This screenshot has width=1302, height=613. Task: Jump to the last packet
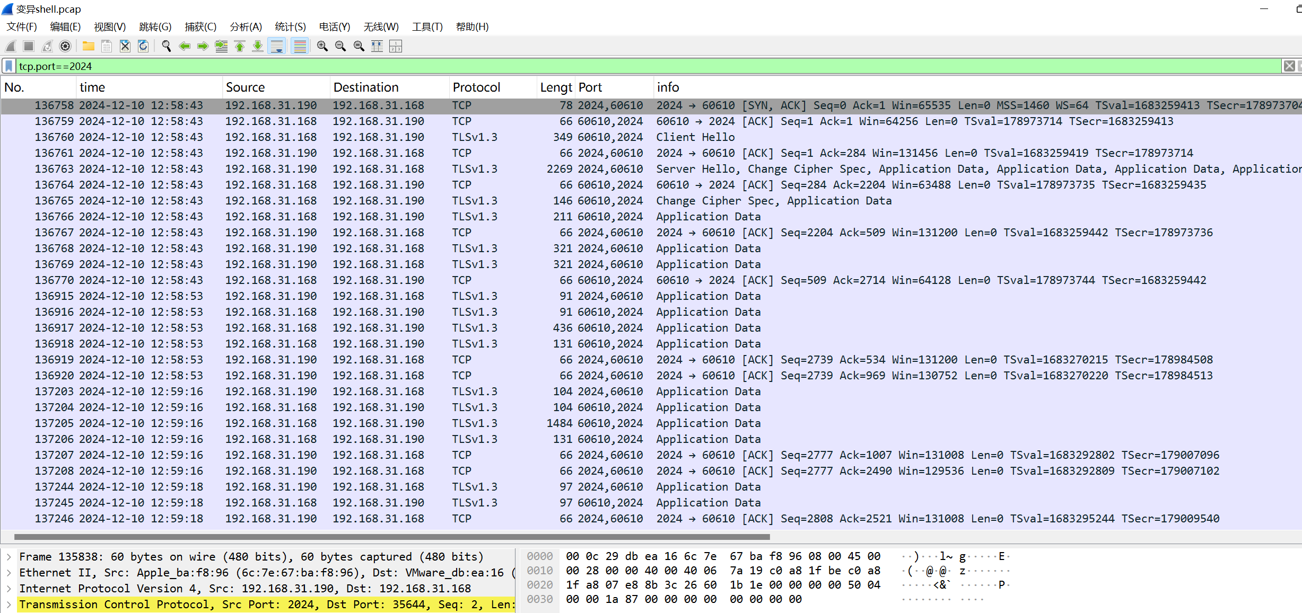point(258,47)
